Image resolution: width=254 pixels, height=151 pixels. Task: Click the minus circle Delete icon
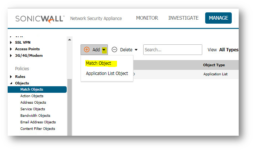pos(114,49)
